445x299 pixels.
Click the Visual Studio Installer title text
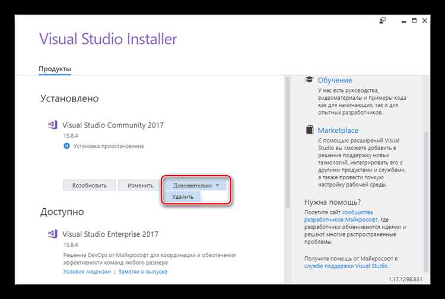tap(108, 39)
